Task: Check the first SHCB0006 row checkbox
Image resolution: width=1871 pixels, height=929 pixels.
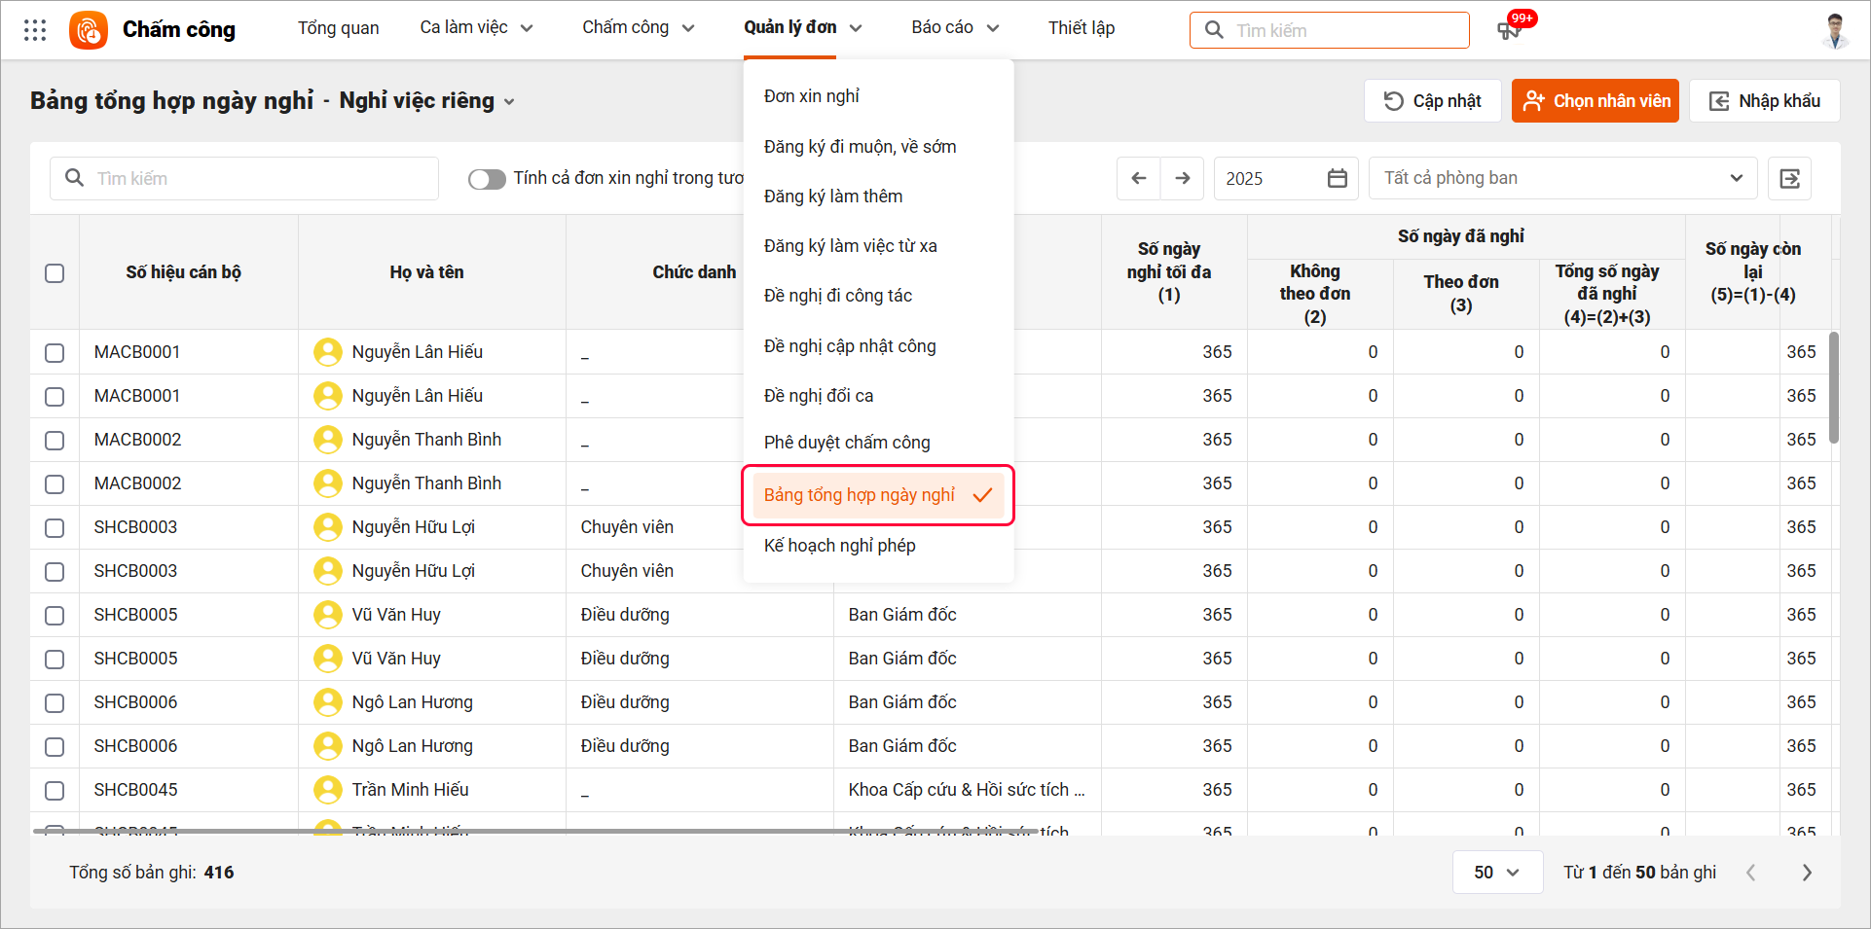Action: [55, 703]
